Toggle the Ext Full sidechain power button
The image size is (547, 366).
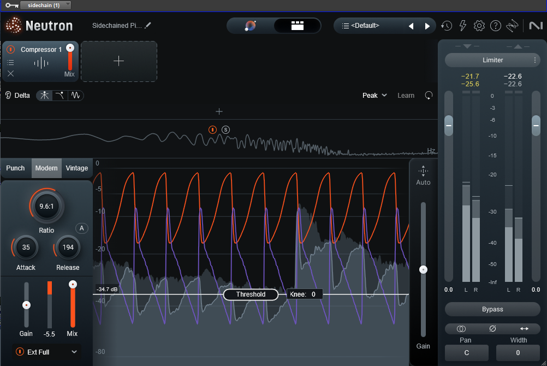[x=20, y=352]
